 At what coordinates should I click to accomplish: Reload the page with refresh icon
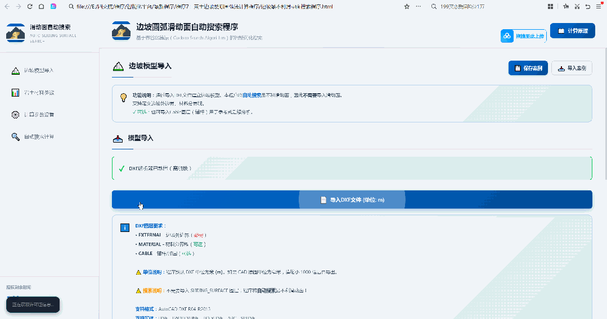click(30, 7)
